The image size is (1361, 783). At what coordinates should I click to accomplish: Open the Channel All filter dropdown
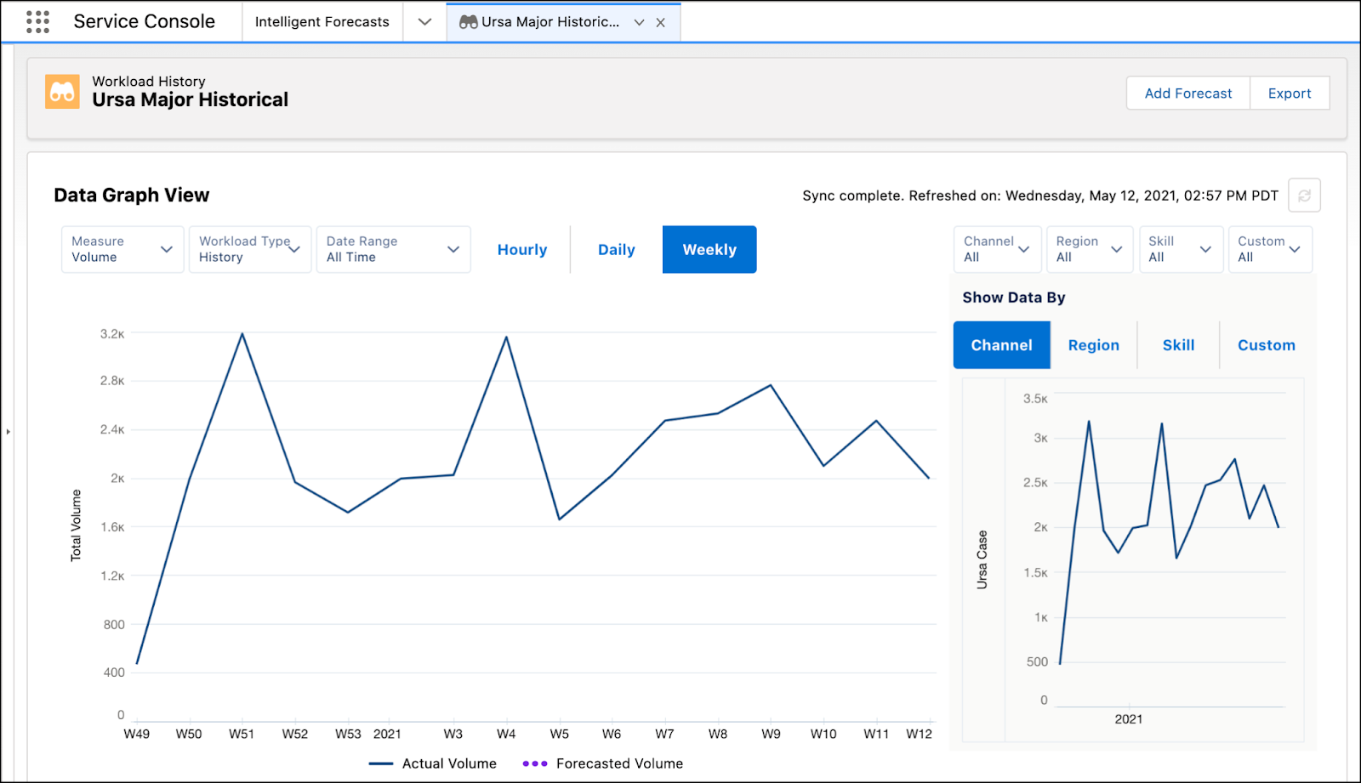tap(997, 249)
